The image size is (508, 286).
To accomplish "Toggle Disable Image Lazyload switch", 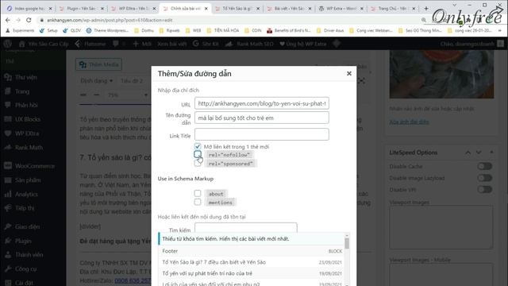I will 485,178.
